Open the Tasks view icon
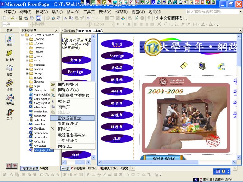This screenshot has height=182, width=243. click(x=9, y=112)
